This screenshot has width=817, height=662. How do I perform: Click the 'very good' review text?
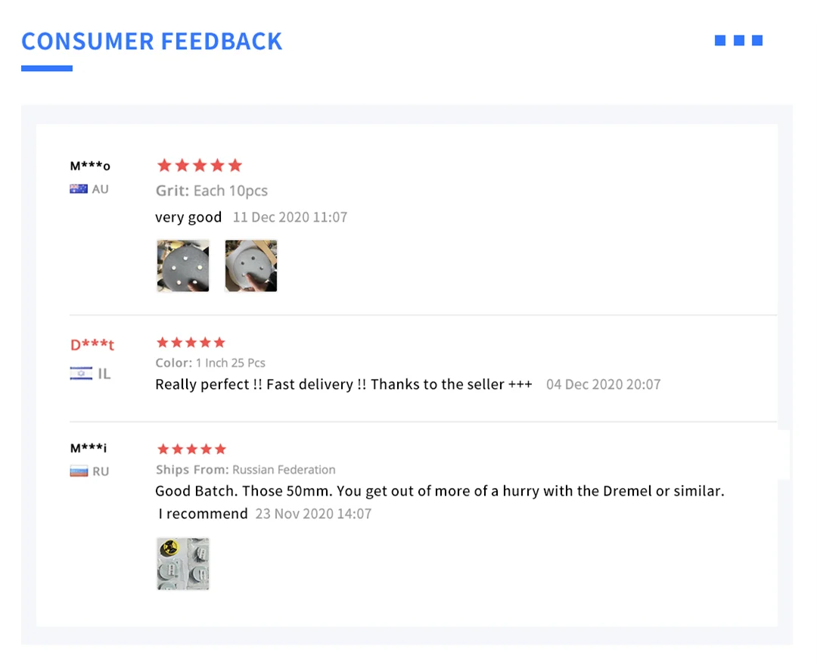(x=188, y=217)
